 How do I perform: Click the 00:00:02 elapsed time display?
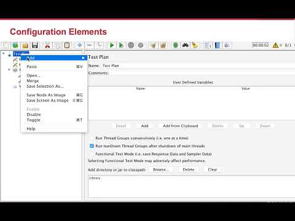[x=261, y=45]
